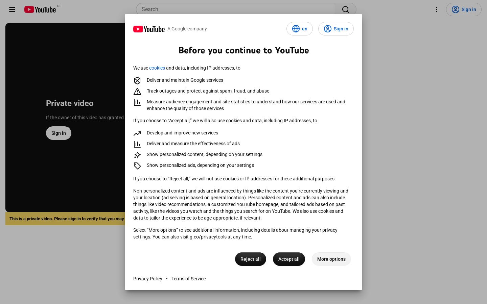Click the tag icon beside Show personalized ads
Screen dimensions: 487x304
(x=137, y=166)
